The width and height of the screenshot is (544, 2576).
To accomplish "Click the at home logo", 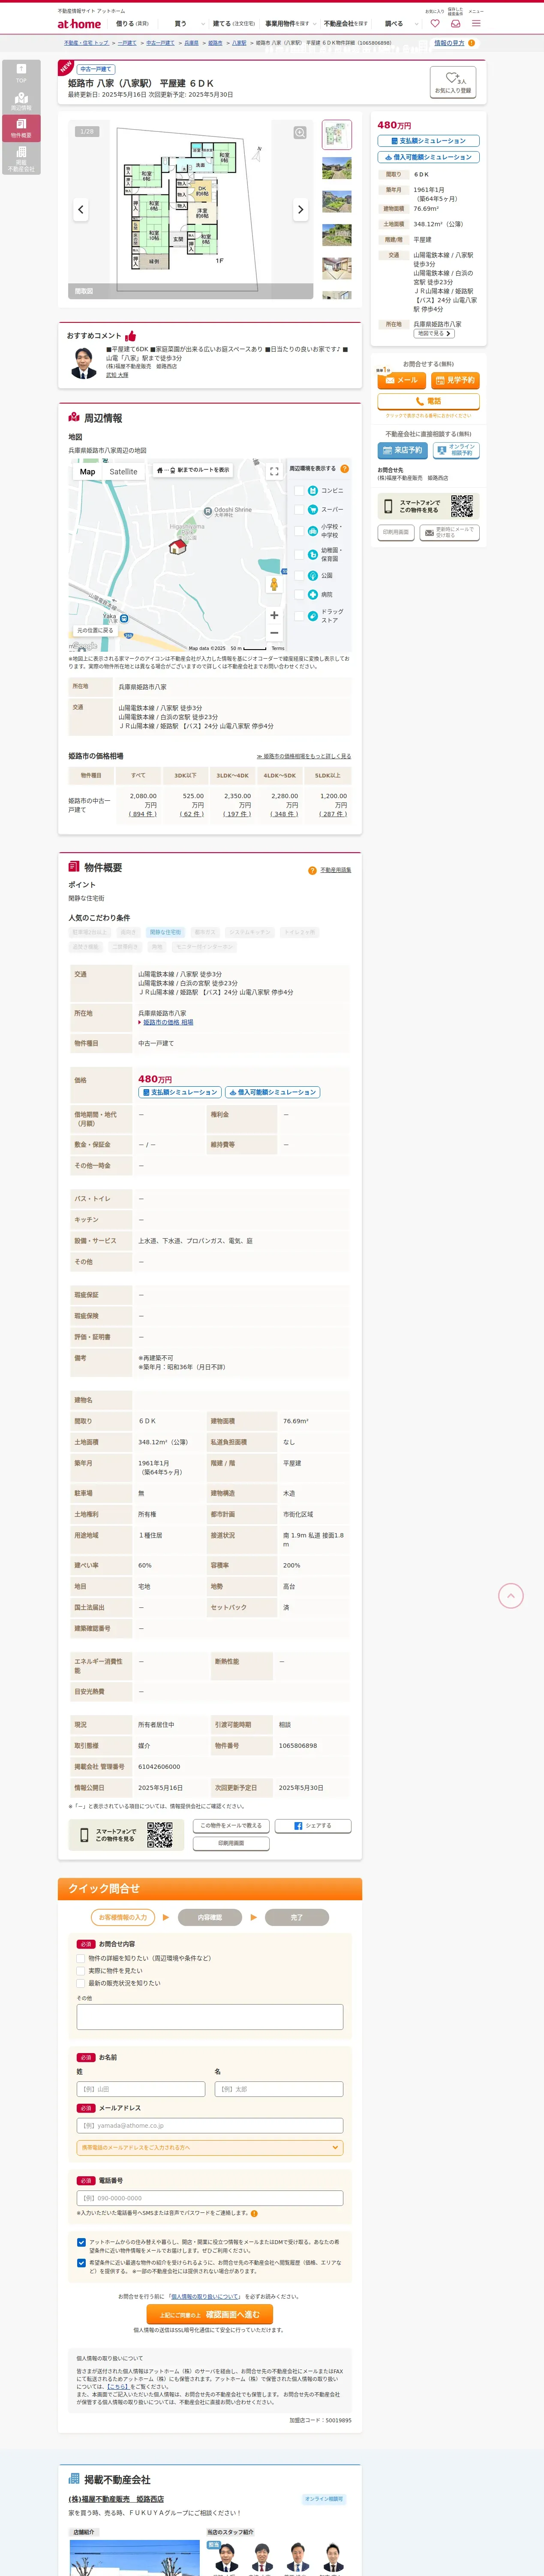I will [79, 24].
